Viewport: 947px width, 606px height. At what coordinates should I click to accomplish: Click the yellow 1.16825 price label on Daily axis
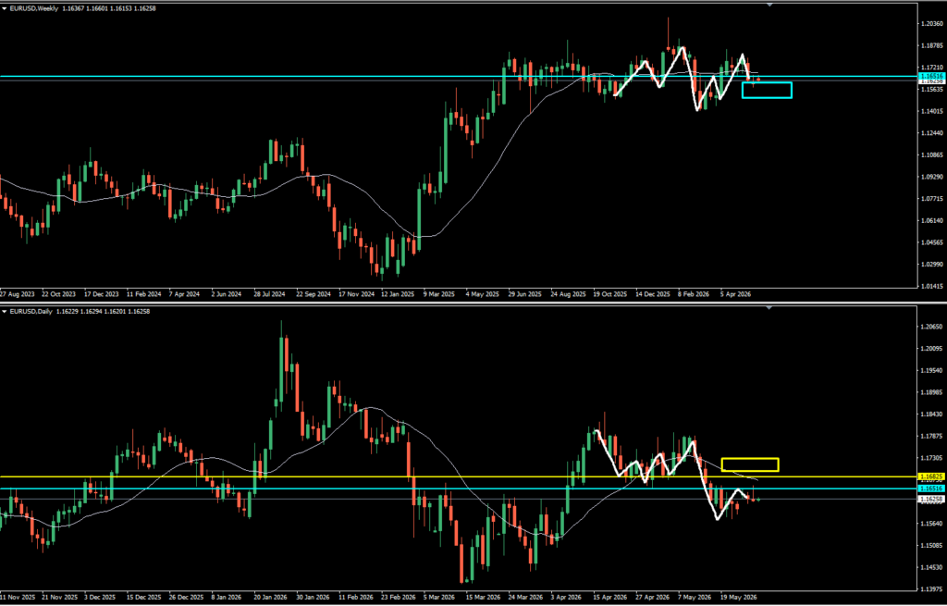coord(930,476)
